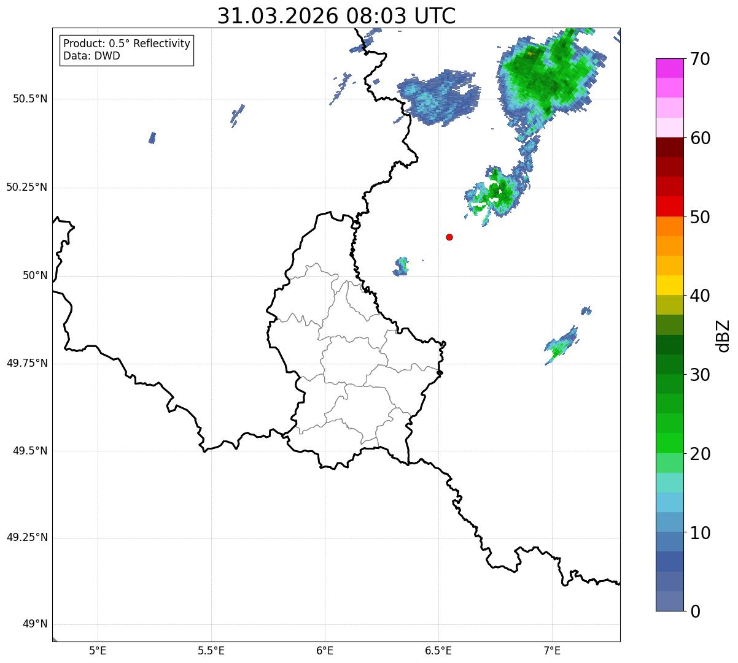This screenshot has width=738, height=663.
Task: Click the small blue echo near 50.4°N 5.25°E
Action: [x=152, y=138]
